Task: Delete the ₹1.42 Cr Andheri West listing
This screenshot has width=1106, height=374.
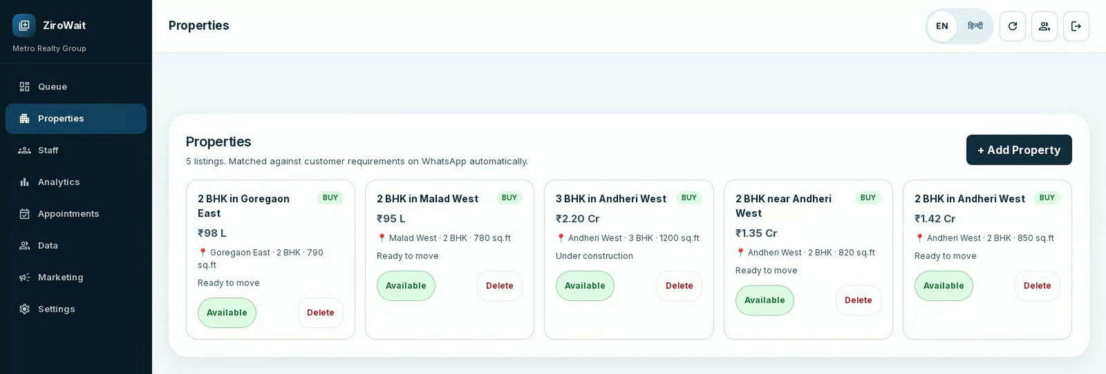Action: (x=1038, y=286)
